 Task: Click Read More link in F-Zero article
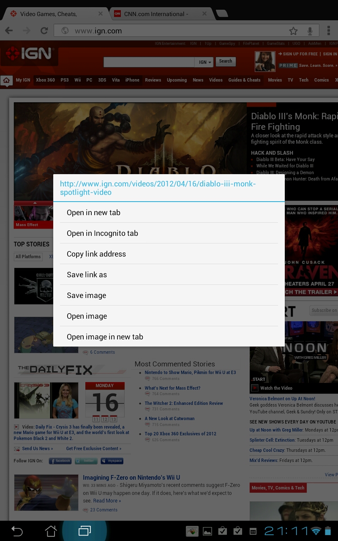click(107, 501)
